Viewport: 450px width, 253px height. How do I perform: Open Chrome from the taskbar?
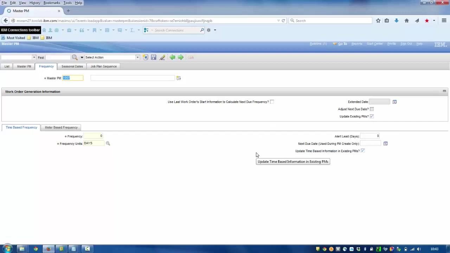(x=36, y=249)
